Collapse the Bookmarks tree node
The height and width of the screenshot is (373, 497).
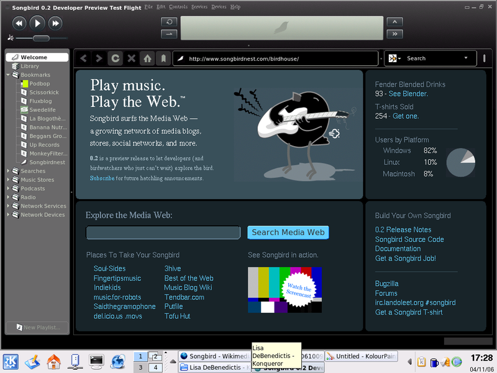9,75
